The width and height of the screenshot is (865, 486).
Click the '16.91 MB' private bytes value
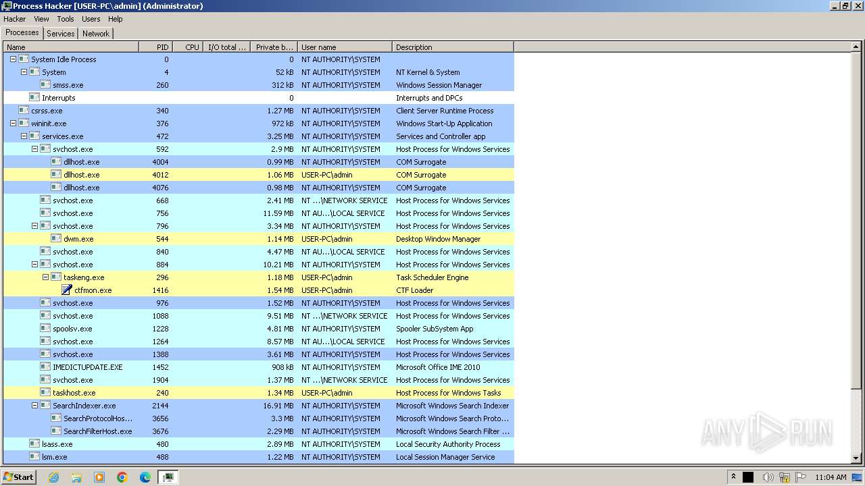point(278,406)
